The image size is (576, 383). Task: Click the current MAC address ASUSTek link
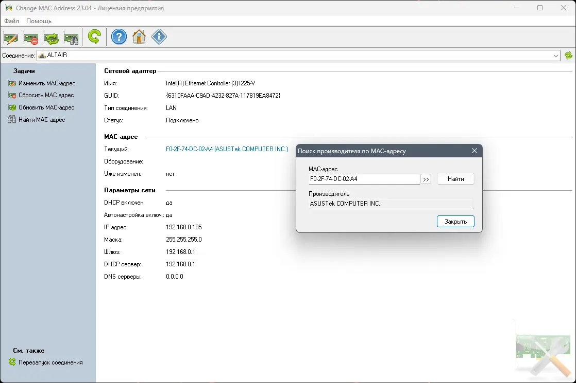(x=227, y=149)
